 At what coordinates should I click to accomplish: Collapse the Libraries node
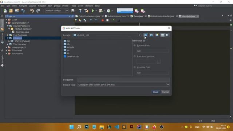[8, 38]
